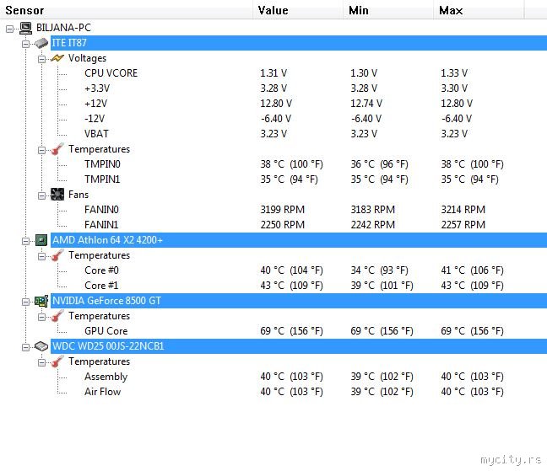Viewport: 547px width, 471px height.
Task: Select the ITE IT87 row
Action: 299,43
